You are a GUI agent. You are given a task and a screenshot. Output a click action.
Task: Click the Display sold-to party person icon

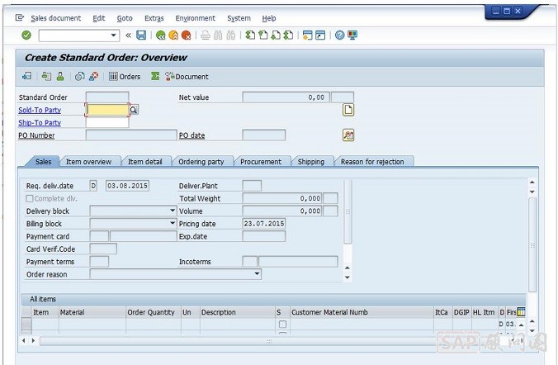60,76
